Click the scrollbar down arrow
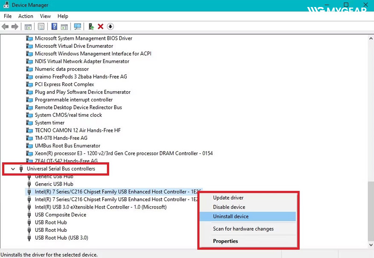This screenshot has height=258, width=374. click(371, 244)
